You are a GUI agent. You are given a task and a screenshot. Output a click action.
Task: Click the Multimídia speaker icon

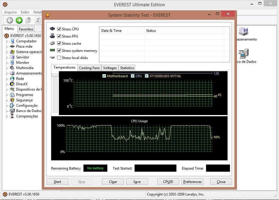pyautogui.click(x=12, y=68)
